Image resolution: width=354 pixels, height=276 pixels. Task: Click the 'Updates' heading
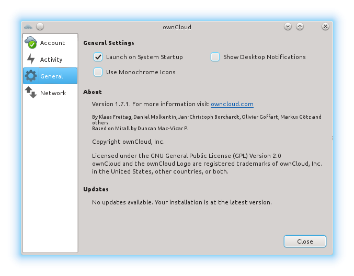[96, 189]
